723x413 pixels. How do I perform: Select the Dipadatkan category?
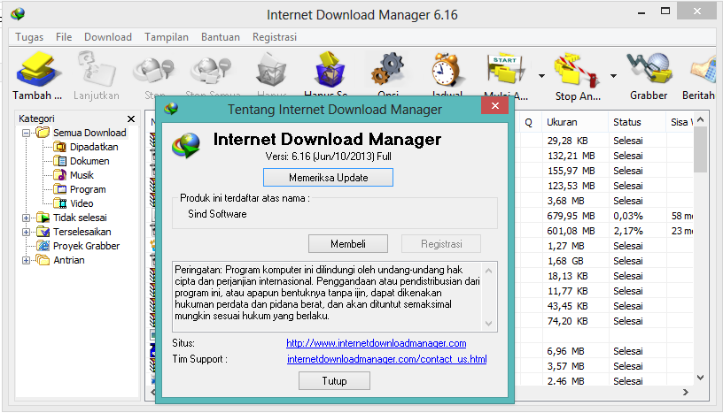[x=94, y=147]
